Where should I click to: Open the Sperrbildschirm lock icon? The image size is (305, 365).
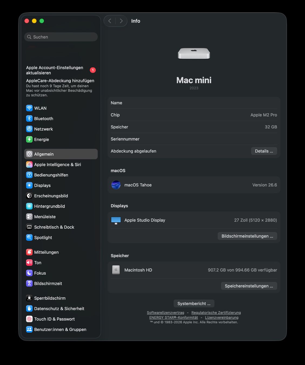(29, 298)
